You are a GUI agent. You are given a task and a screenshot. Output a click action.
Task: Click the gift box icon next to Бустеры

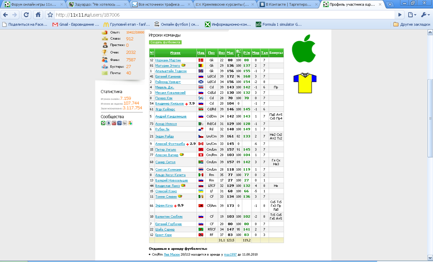[x=105, y=66]
